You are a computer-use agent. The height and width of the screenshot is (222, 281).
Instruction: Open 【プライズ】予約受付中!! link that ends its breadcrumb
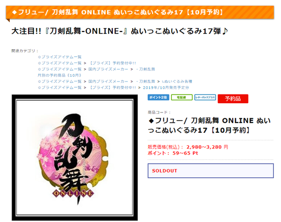pyautogui.click(x=112, y=63)
